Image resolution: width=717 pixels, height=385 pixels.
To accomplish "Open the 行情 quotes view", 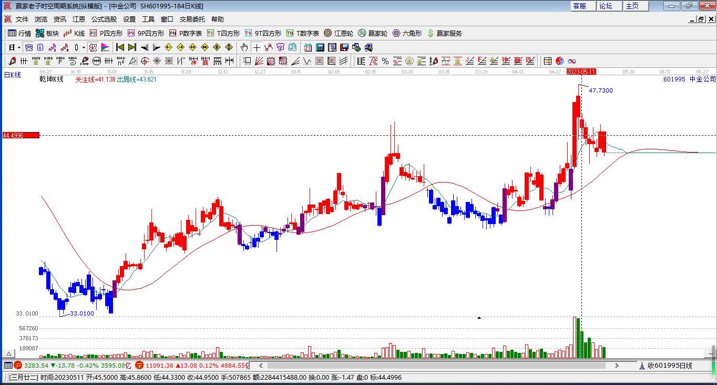I will point(19,33).
